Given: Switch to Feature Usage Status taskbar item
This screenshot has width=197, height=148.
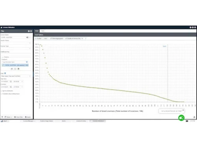Looking at the screenshot, I should (x=46, y=121).
